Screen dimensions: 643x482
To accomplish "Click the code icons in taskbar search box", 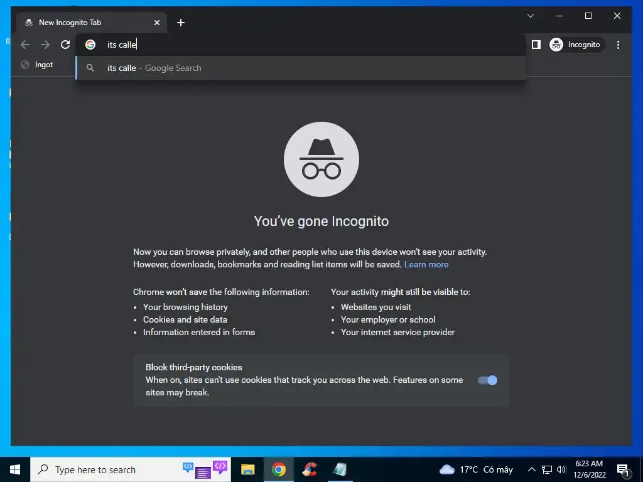I will coord(205,469).
